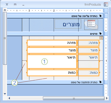Screen dimensions: 111x103
Task: Click the vertical scrollbar thumb
Action: pos(5,38)
